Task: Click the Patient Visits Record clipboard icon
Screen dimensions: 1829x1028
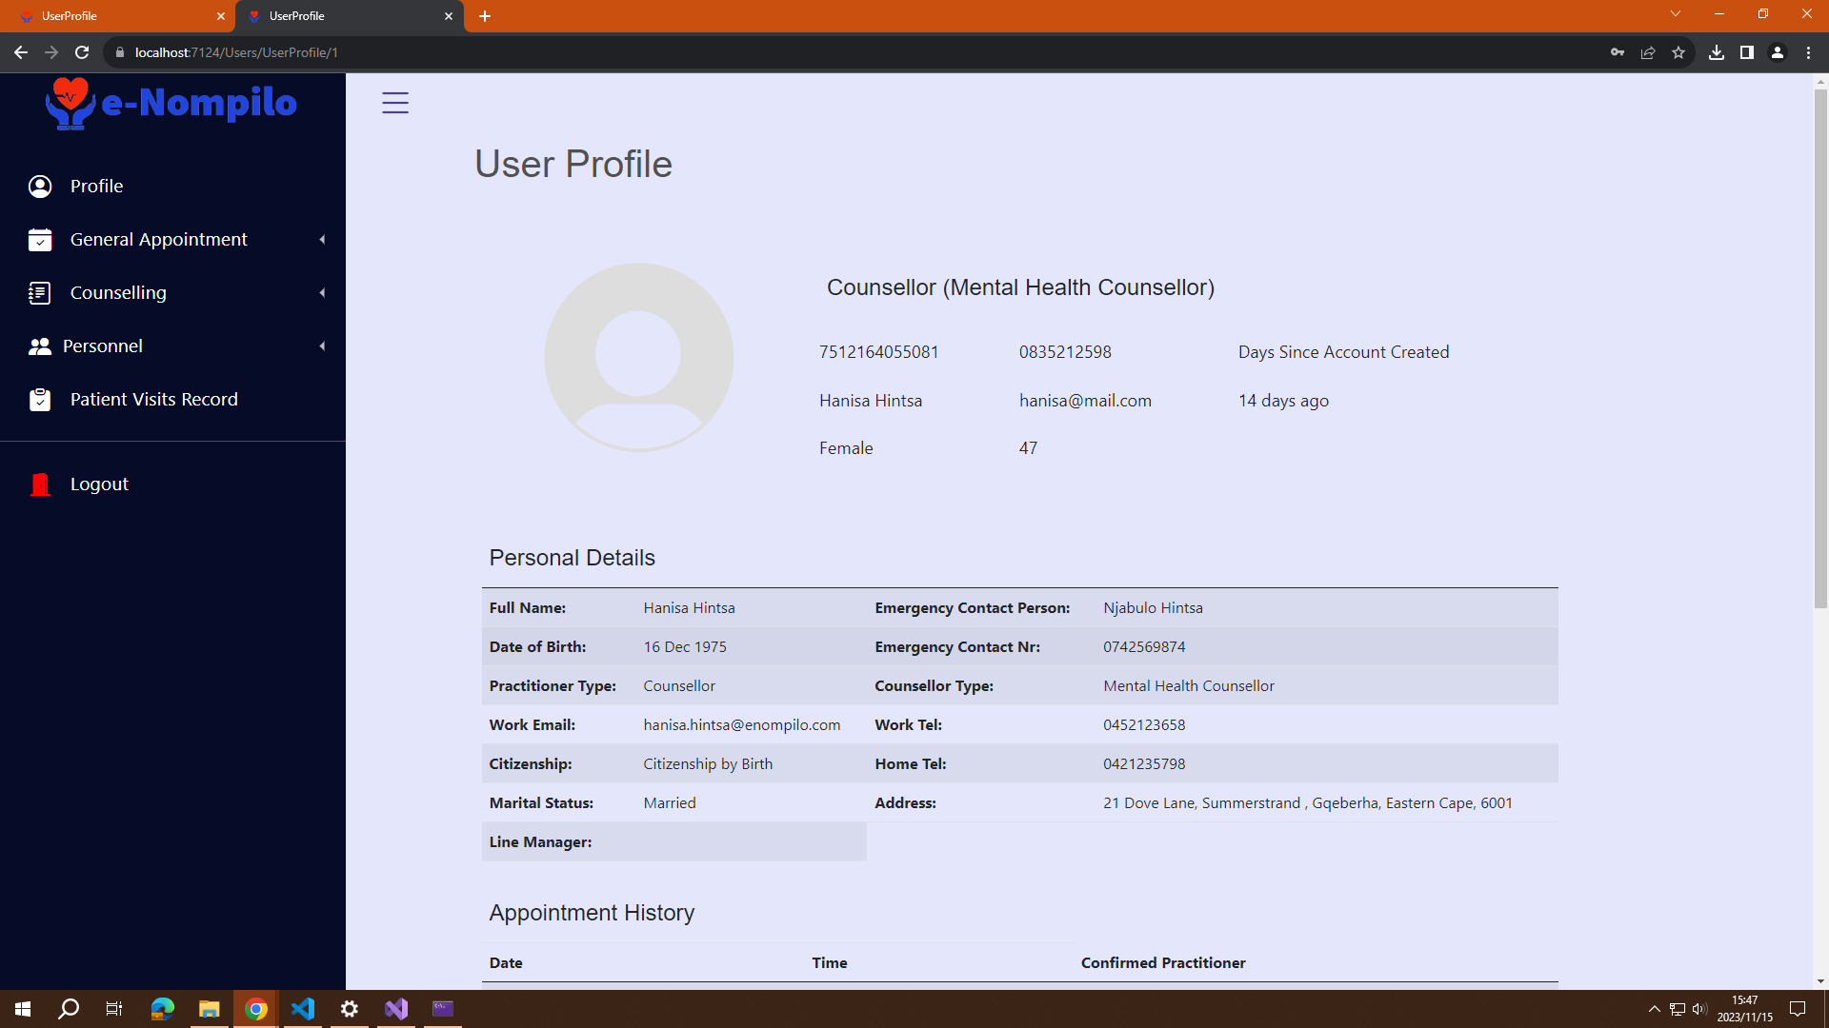Action: tap(40, 400)
